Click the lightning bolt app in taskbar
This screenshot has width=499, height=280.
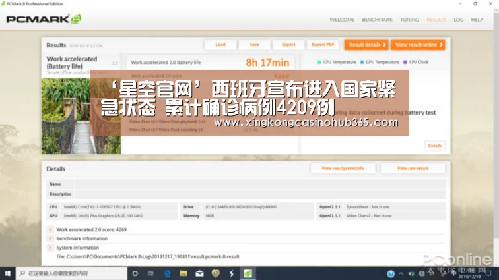[232, 273]
